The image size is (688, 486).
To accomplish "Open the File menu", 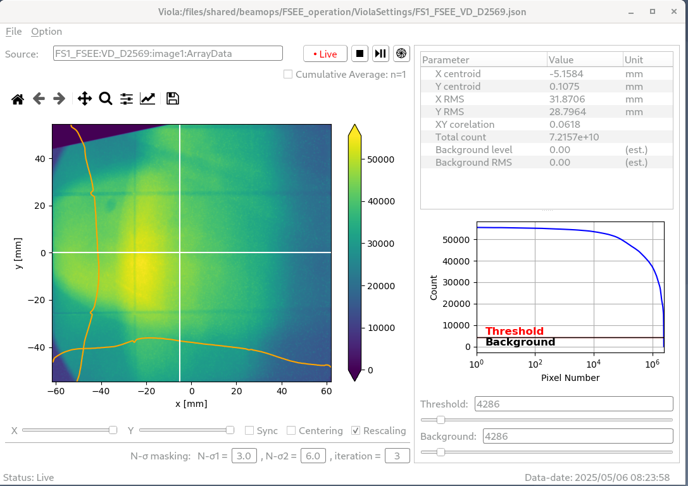I will point(13,32).
